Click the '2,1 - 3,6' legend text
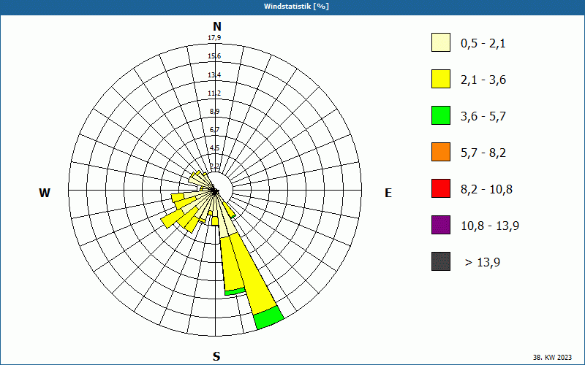Screen dimensions: 585x365 pos(483,80)
